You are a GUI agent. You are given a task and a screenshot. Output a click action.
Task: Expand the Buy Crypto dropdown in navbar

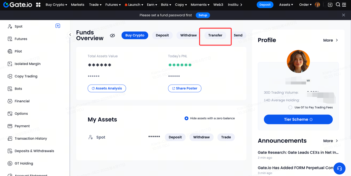pos(56,5)
